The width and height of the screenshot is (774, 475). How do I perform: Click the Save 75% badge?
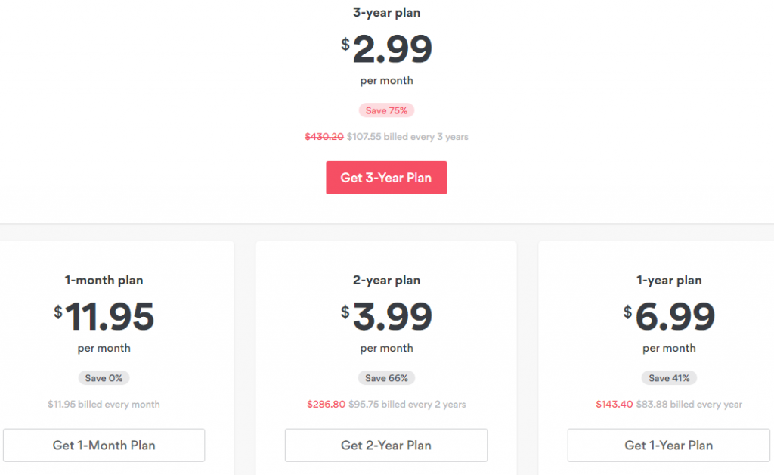click(386, 110)
